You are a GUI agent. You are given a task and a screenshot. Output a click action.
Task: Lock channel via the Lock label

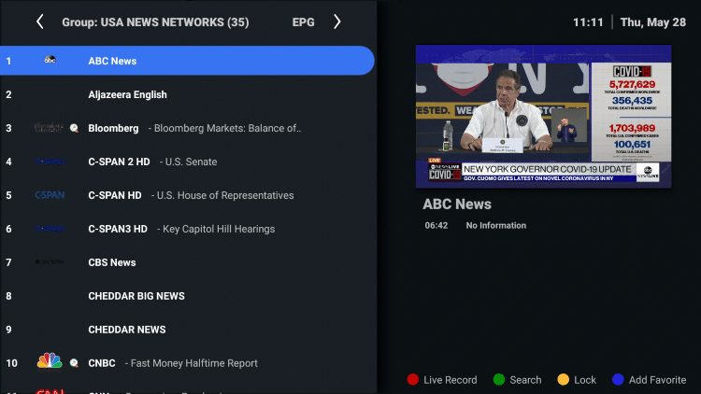[x=585, y=380]
